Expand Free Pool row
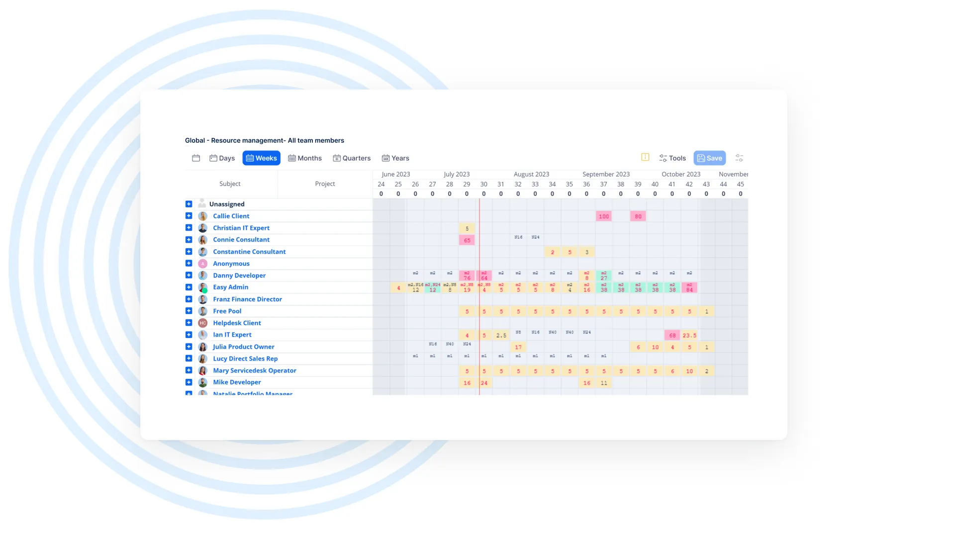 coord(189,311)
